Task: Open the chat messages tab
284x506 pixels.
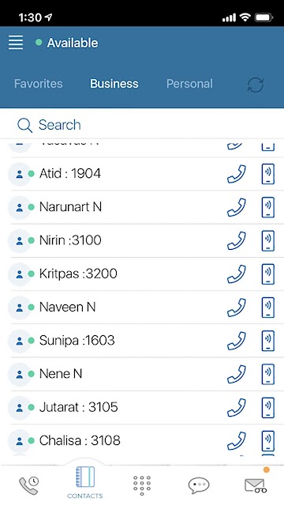Action: [x=199, y=485]
